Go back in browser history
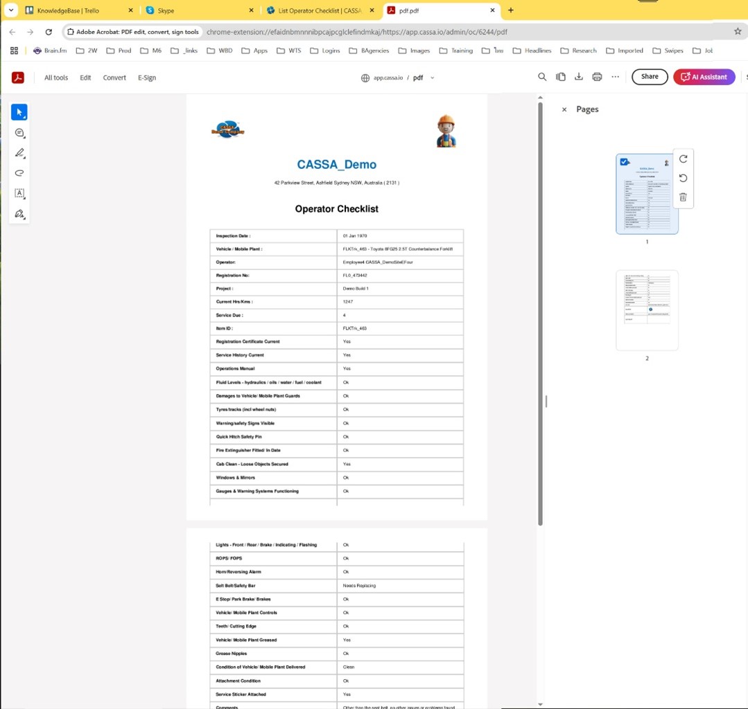 (x=12, y=32)
